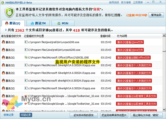Screen dimensions: 166x119
Task: Click the red 2362 file count
Action: coord(20,30)
